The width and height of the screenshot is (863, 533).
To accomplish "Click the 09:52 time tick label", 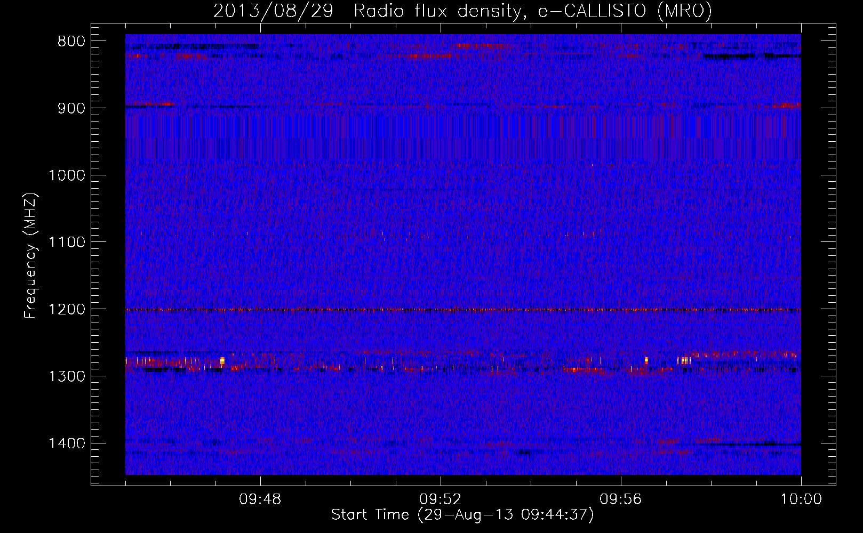I will pyautogui.click(x=441, y=499).
